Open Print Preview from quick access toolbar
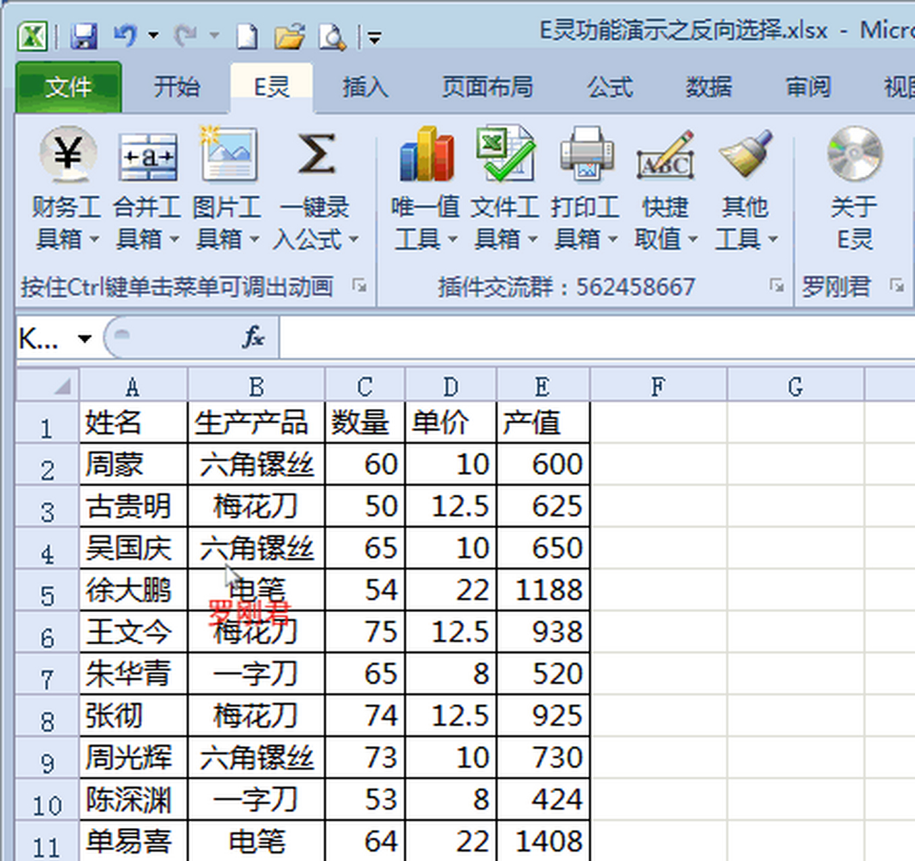 click(332, 37)
